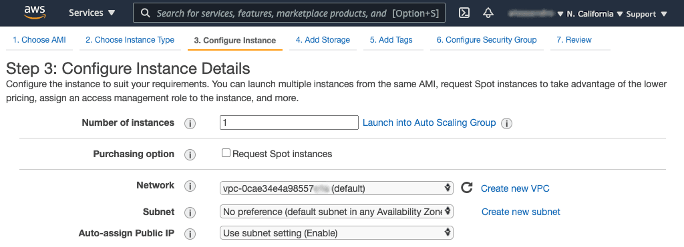
Task: Go to 6. Configure Security Group tab
Action: point(487,40)
